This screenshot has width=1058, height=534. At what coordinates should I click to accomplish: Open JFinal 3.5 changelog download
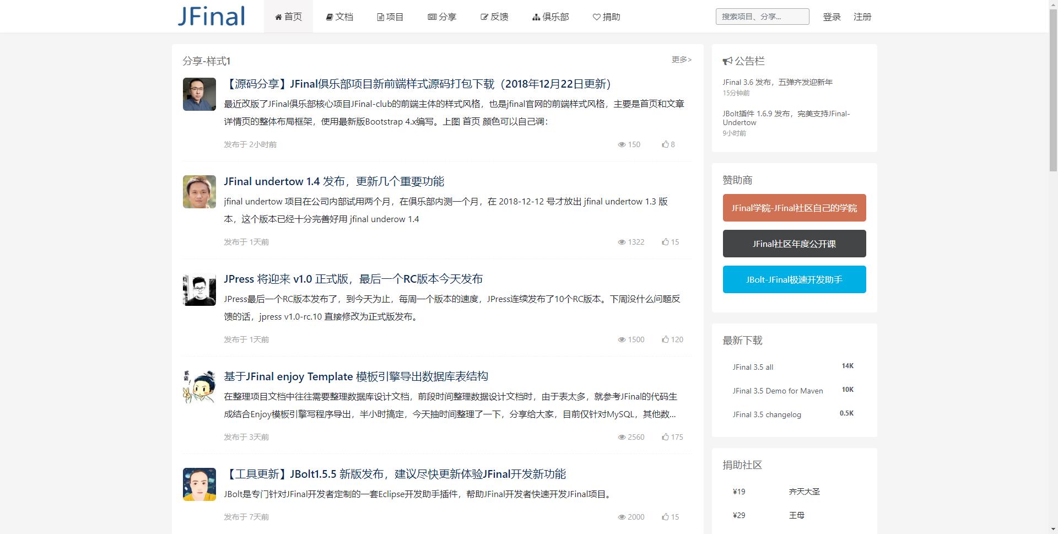tap(766, 414)
